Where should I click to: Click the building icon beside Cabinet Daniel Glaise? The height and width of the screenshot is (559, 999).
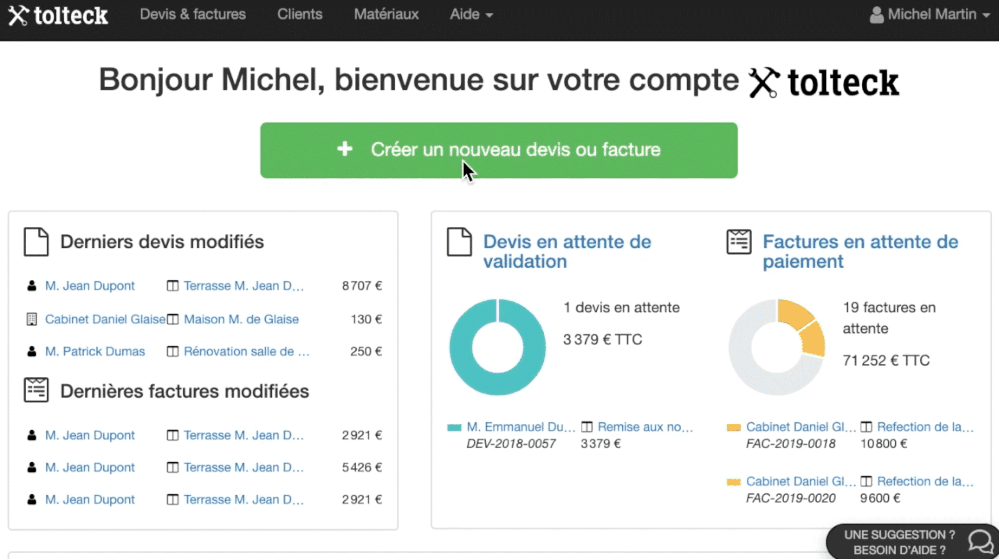(32, 319)
